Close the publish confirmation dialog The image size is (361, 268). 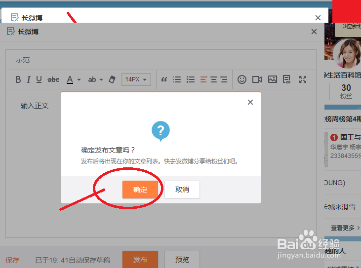pyautogui.click(x=250, y=102)
